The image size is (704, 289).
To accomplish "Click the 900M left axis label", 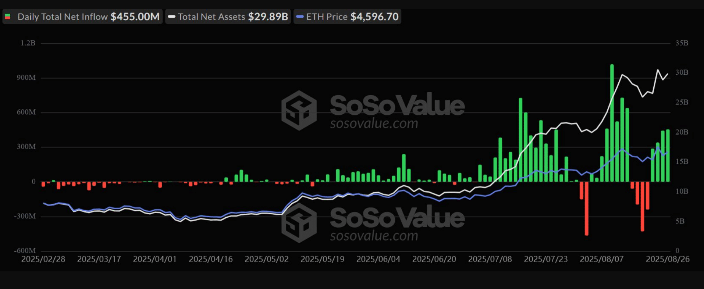I will [x=26, y=78].
